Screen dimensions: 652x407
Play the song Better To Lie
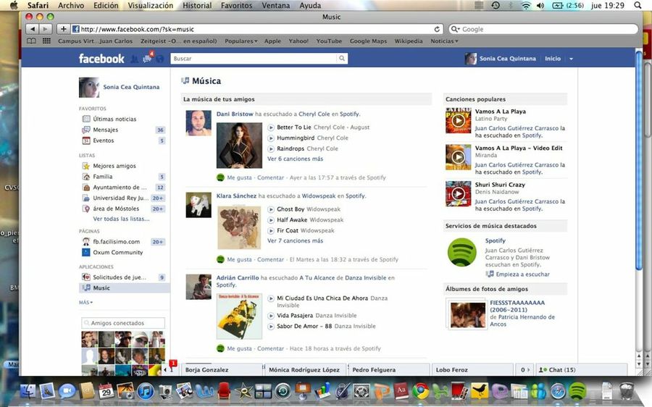[x=271, y=127]
